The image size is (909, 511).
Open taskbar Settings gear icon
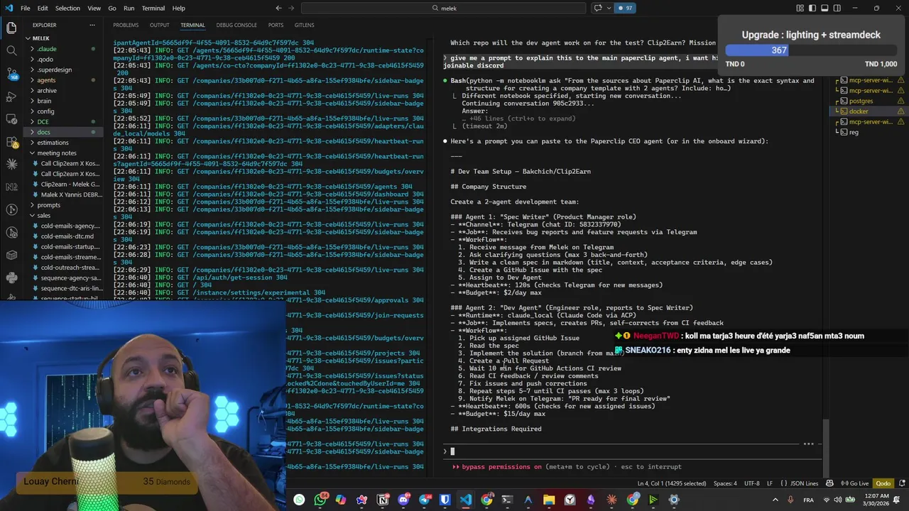click(x=674, y=500)
